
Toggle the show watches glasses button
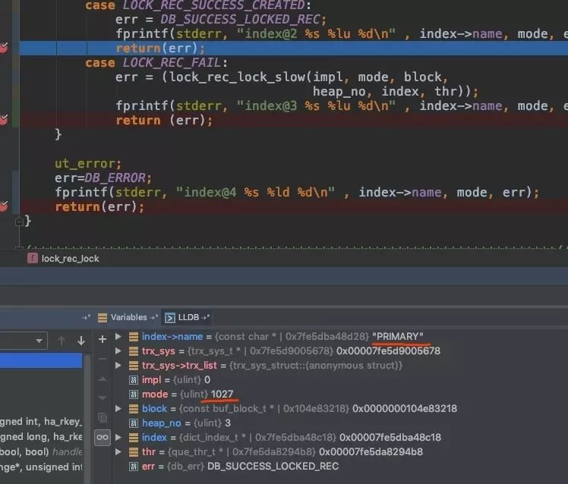[103, 437]
